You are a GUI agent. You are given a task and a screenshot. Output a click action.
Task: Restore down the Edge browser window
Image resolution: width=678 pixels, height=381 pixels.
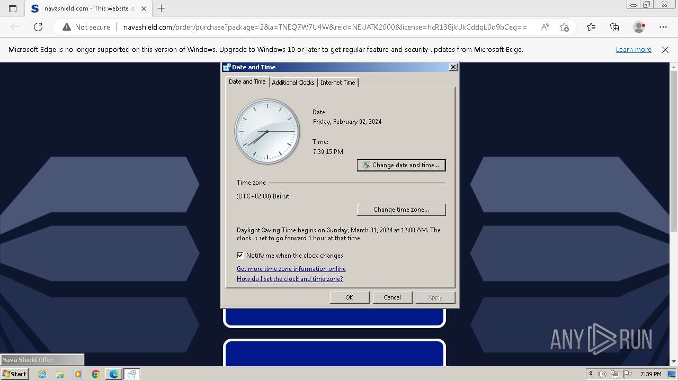pyautogui.click(x=647, y=5)
